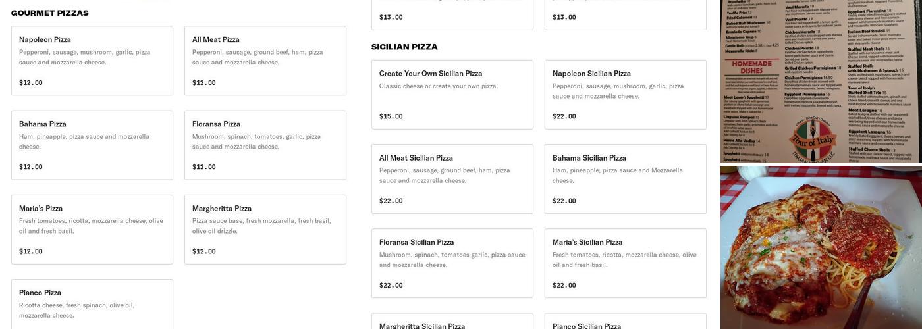
Task: Open the $13.00 card directly above Sicilian Pizza heading
Action: coord(452,16)
